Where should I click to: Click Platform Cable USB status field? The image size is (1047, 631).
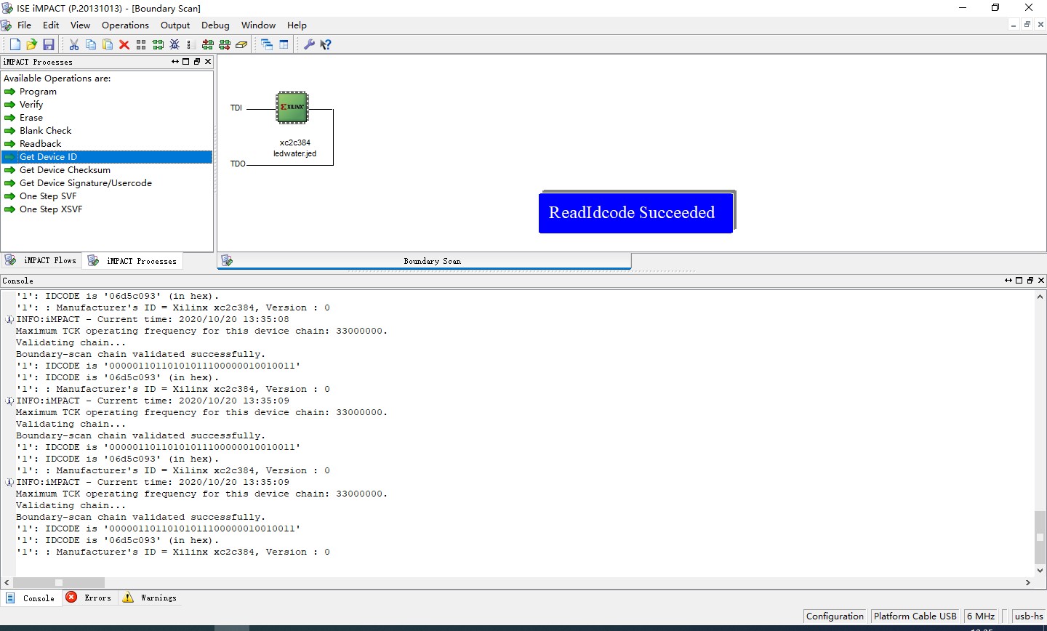click(x=915, y=616)
